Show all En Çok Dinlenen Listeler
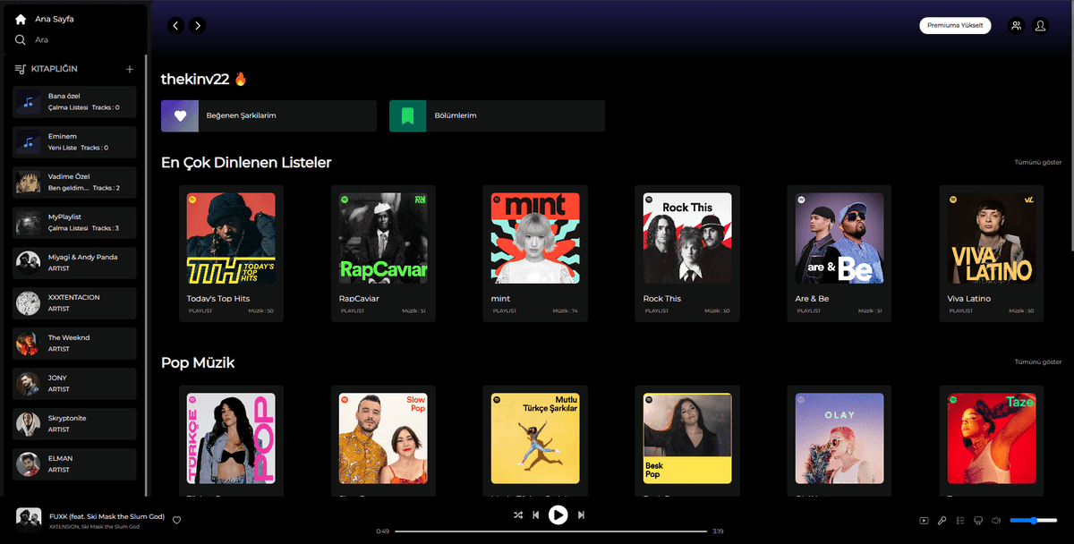 pyautogui.click(x=1038, y=163)
